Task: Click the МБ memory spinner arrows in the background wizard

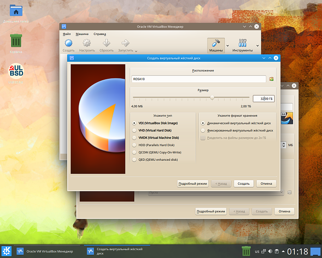Action: pos(284,145)
